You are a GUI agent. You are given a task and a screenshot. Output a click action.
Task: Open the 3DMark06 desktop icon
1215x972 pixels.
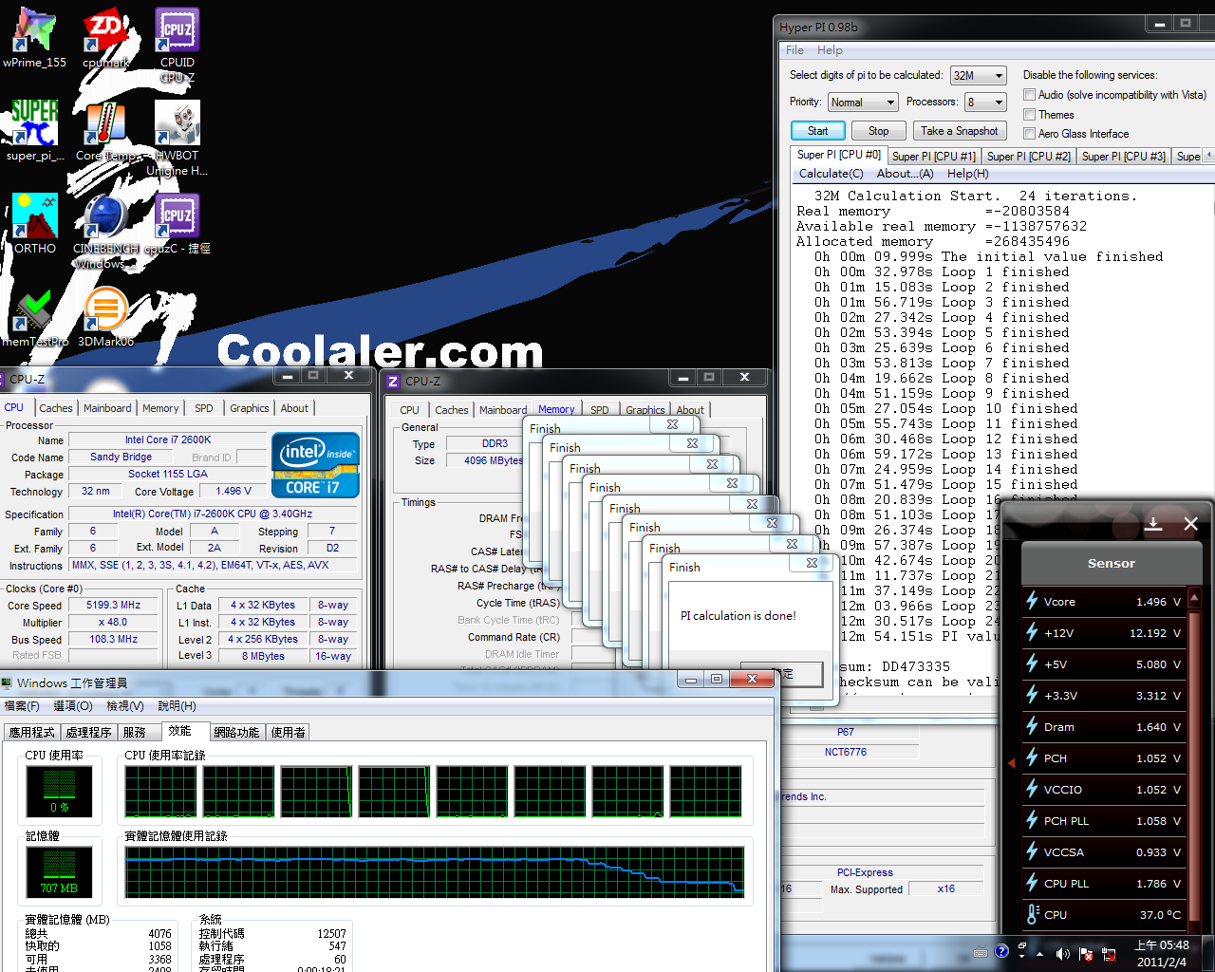click(105, 317)
